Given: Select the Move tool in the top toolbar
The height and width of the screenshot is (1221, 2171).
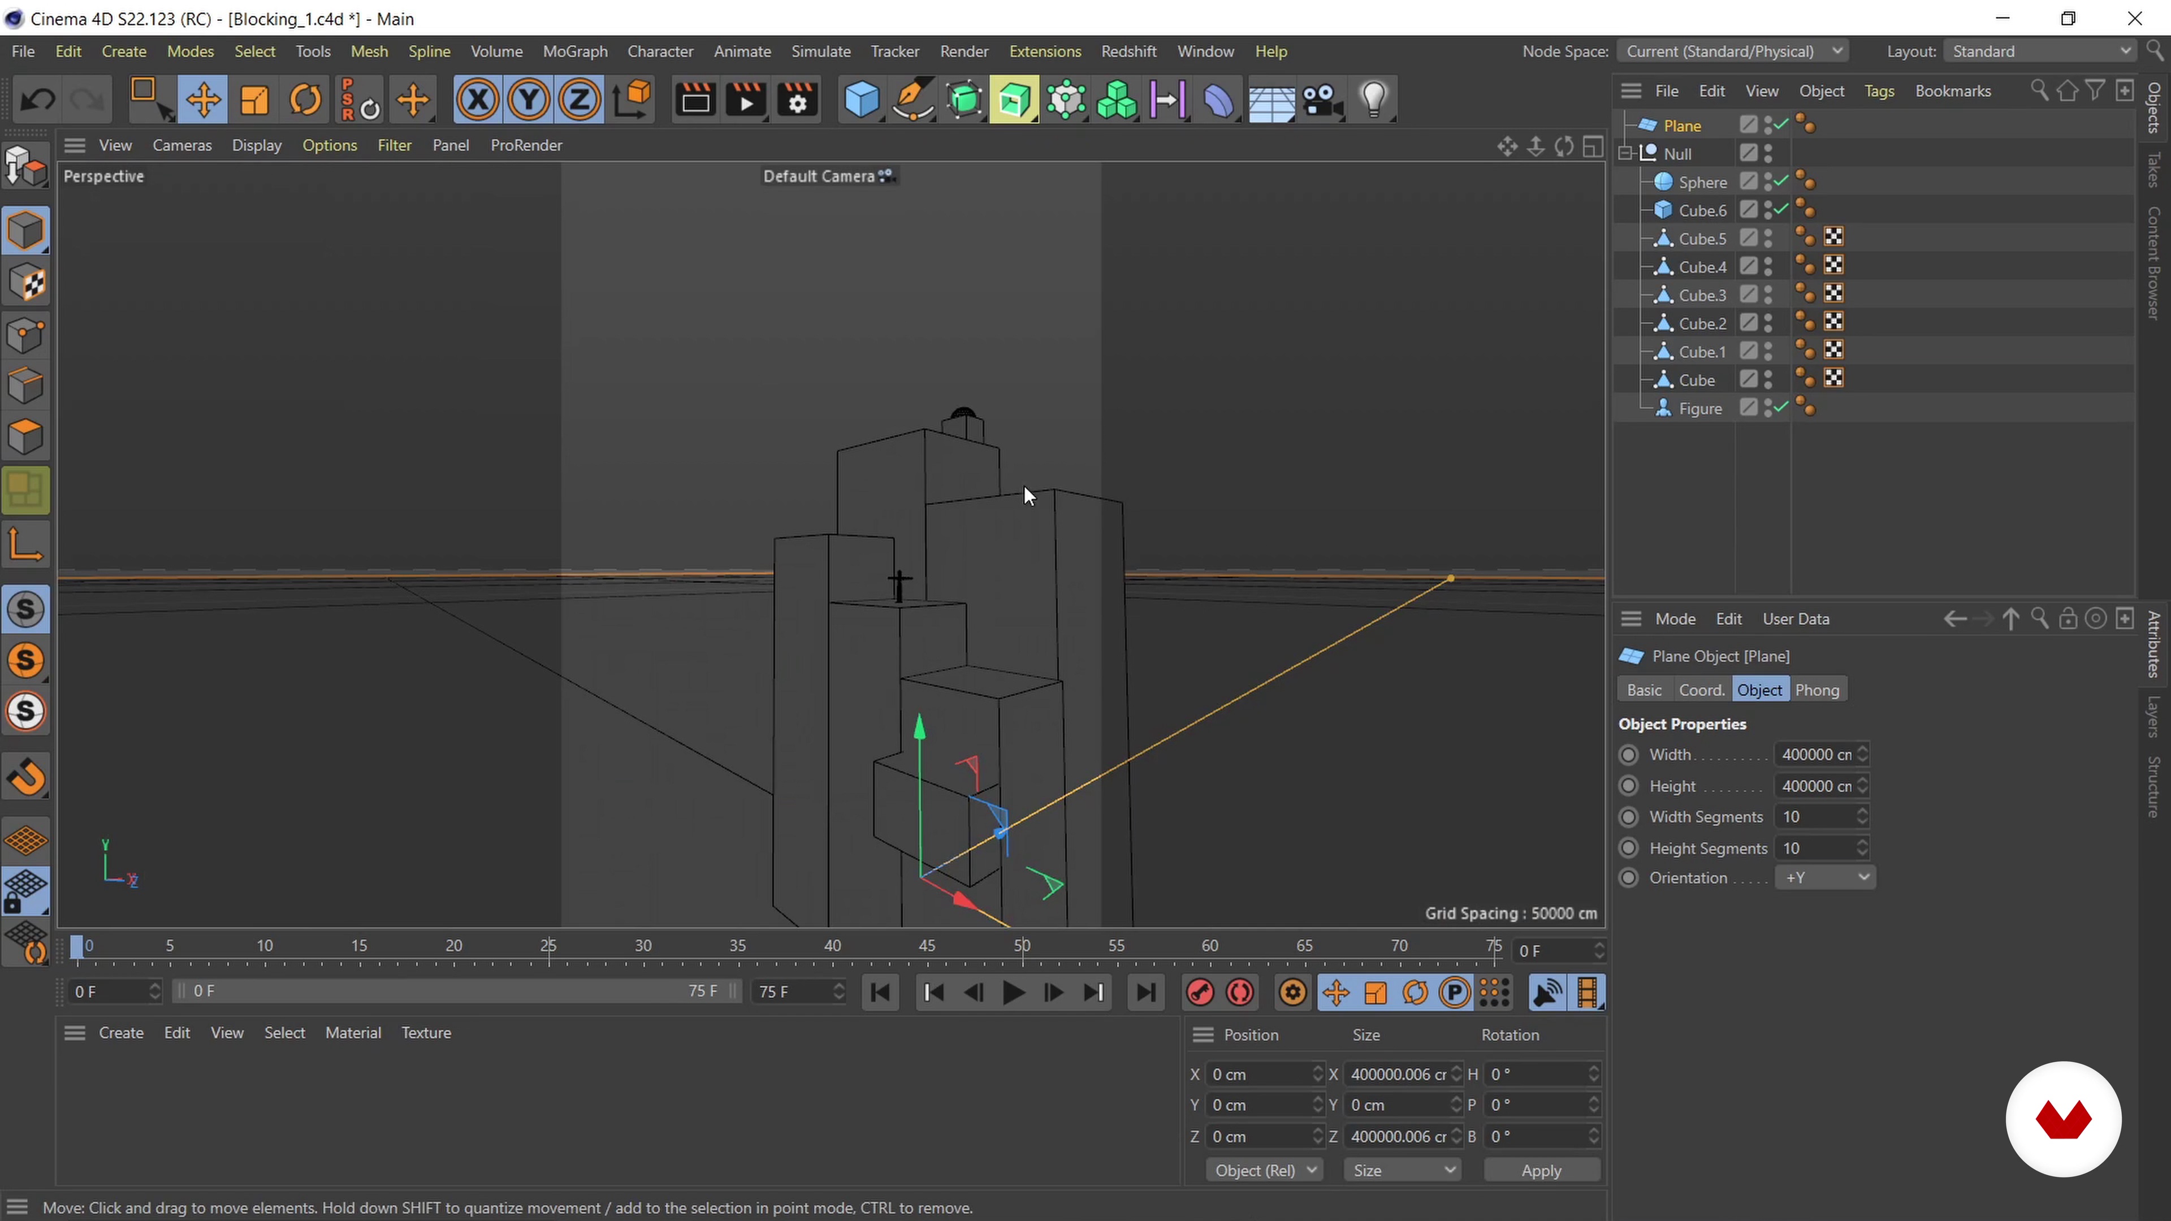Looking at the screenshot, I should (203, 100).
